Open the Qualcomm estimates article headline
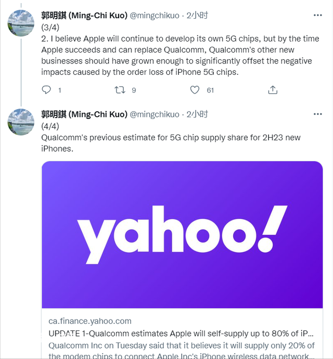Image resolution: width=333 pixels, height=359 pixels. 181,334
